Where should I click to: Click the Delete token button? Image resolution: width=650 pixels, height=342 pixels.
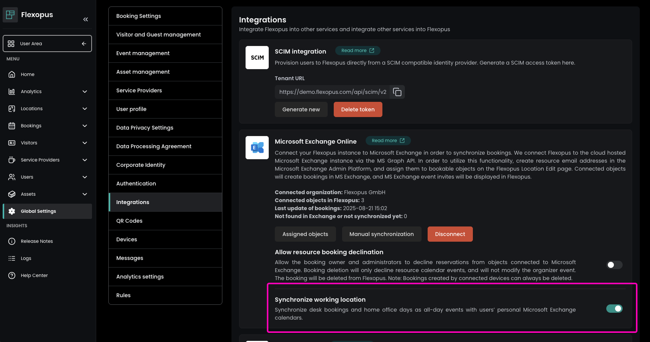point(358,109)
